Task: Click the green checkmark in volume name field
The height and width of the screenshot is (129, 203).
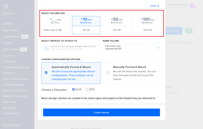Action: point(158,48)
